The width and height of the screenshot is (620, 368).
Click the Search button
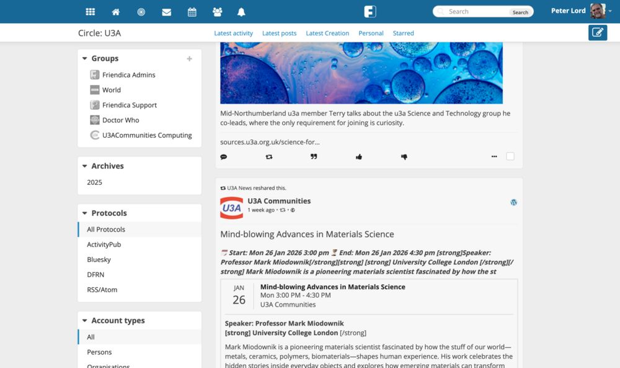(520, 12)
